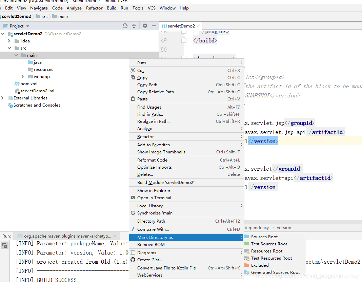Click the Cut scissors icon
362x282 pixels.
coord(133,70)
